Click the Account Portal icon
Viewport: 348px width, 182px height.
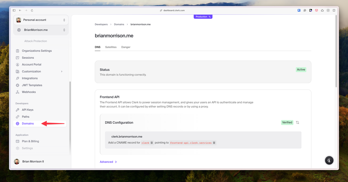18,65
